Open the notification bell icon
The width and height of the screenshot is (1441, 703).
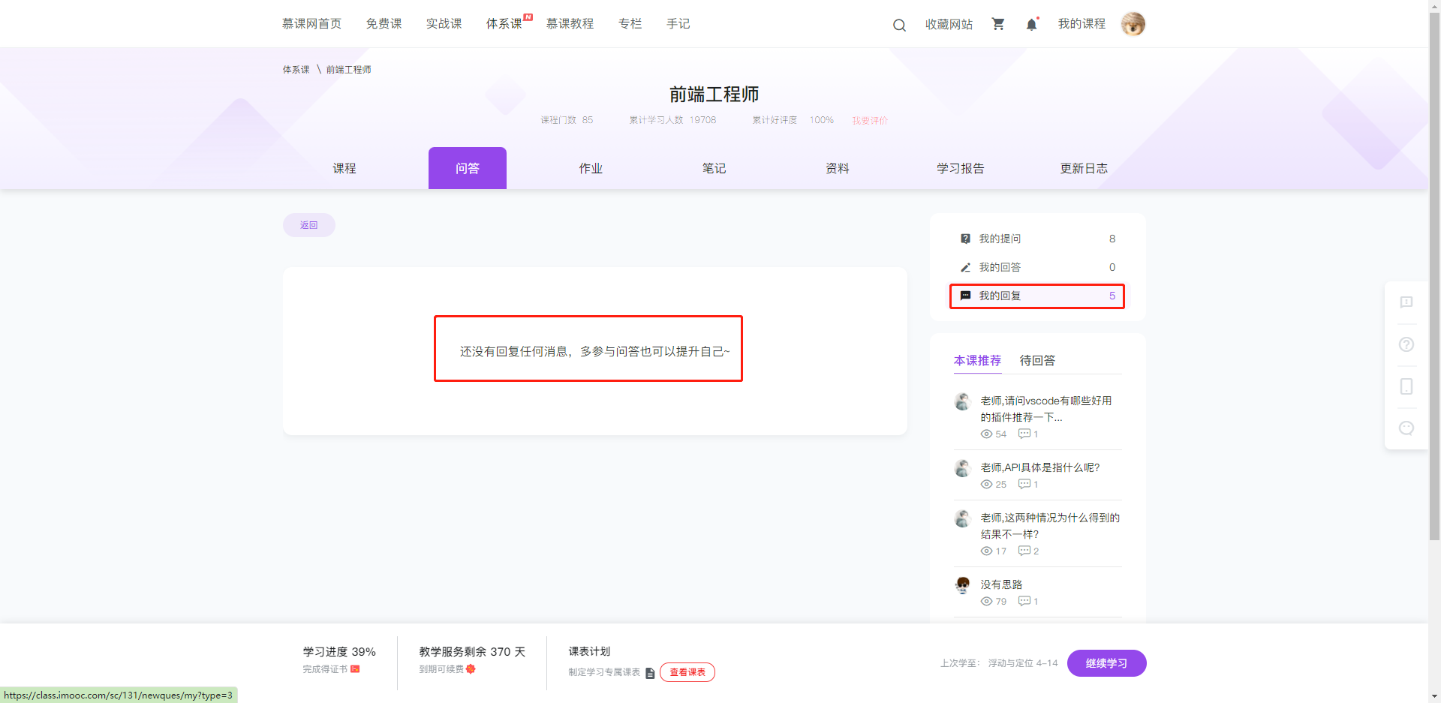[1032, 24]
